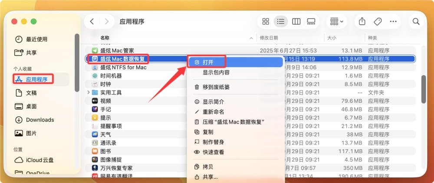The height and width of the screenshot is (183, 434).
Task: Click the Share toolbar icon
Action: click(362, 22)
